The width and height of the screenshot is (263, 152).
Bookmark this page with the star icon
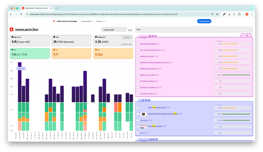point(217,14)
